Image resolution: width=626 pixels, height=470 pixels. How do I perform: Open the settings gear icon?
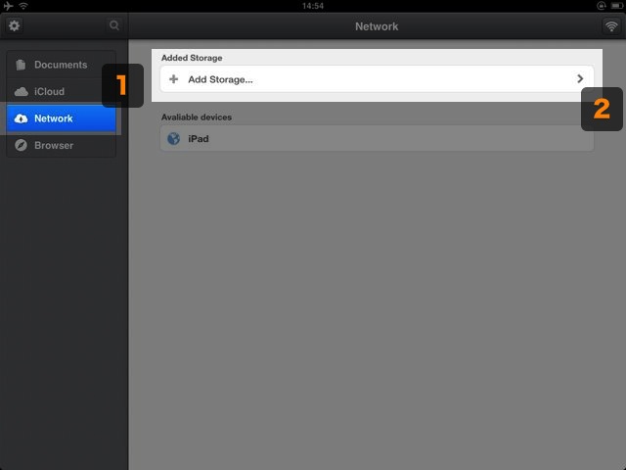15,26
